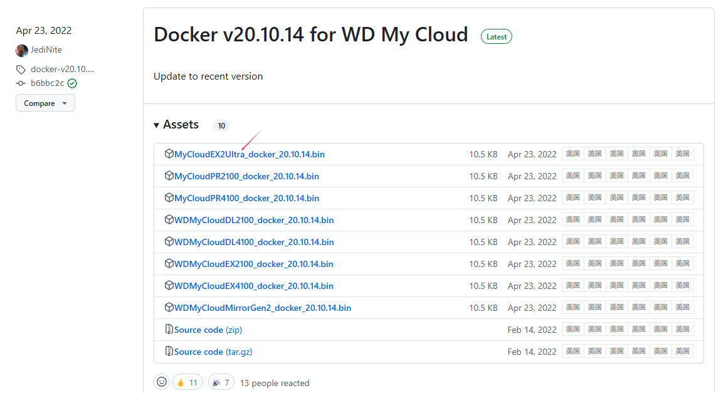Image resolution: width=726 pixels, height=393 pixels.
Task: Click Feb 14, 2022 date in Source code (zip) row
Action: tap(532, 330)
